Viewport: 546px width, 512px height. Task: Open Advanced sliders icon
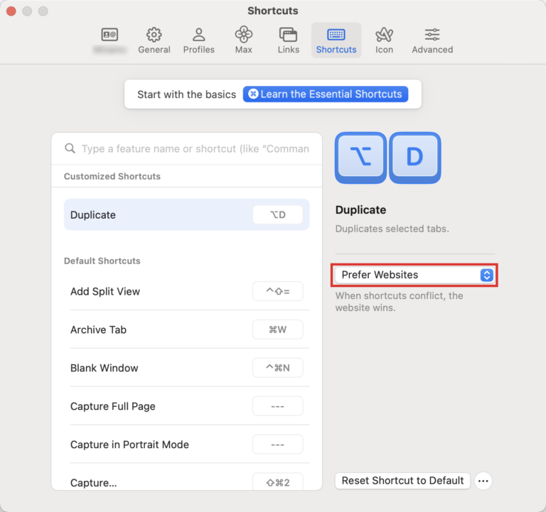[x=432, y=35]
